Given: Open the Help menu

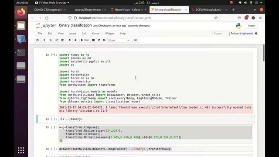Looking at the screenshot, I should coord(123,34).
